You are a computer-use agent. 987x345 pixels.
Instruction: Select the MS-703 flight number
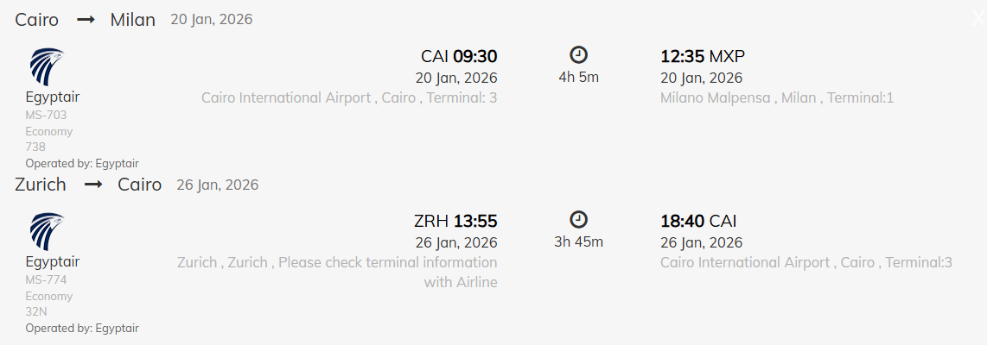click(x=46, y=115)
